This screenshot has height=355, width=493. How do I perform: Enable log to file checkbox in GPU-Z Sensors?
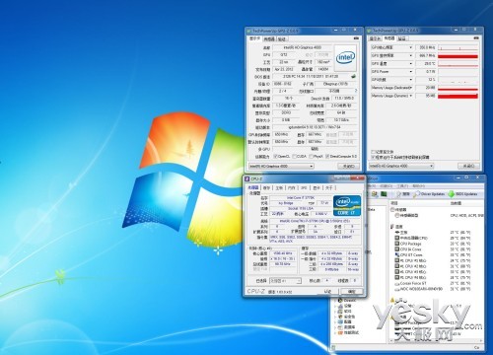[x=373, y=152]
